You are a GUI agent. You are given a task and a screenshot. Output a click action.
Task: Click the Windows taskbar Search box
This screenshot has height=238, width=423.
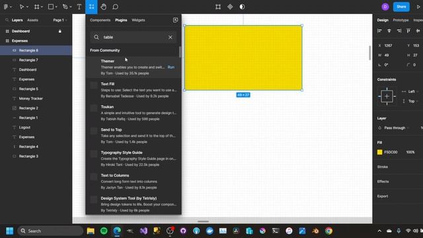click(x=50, y=231)
